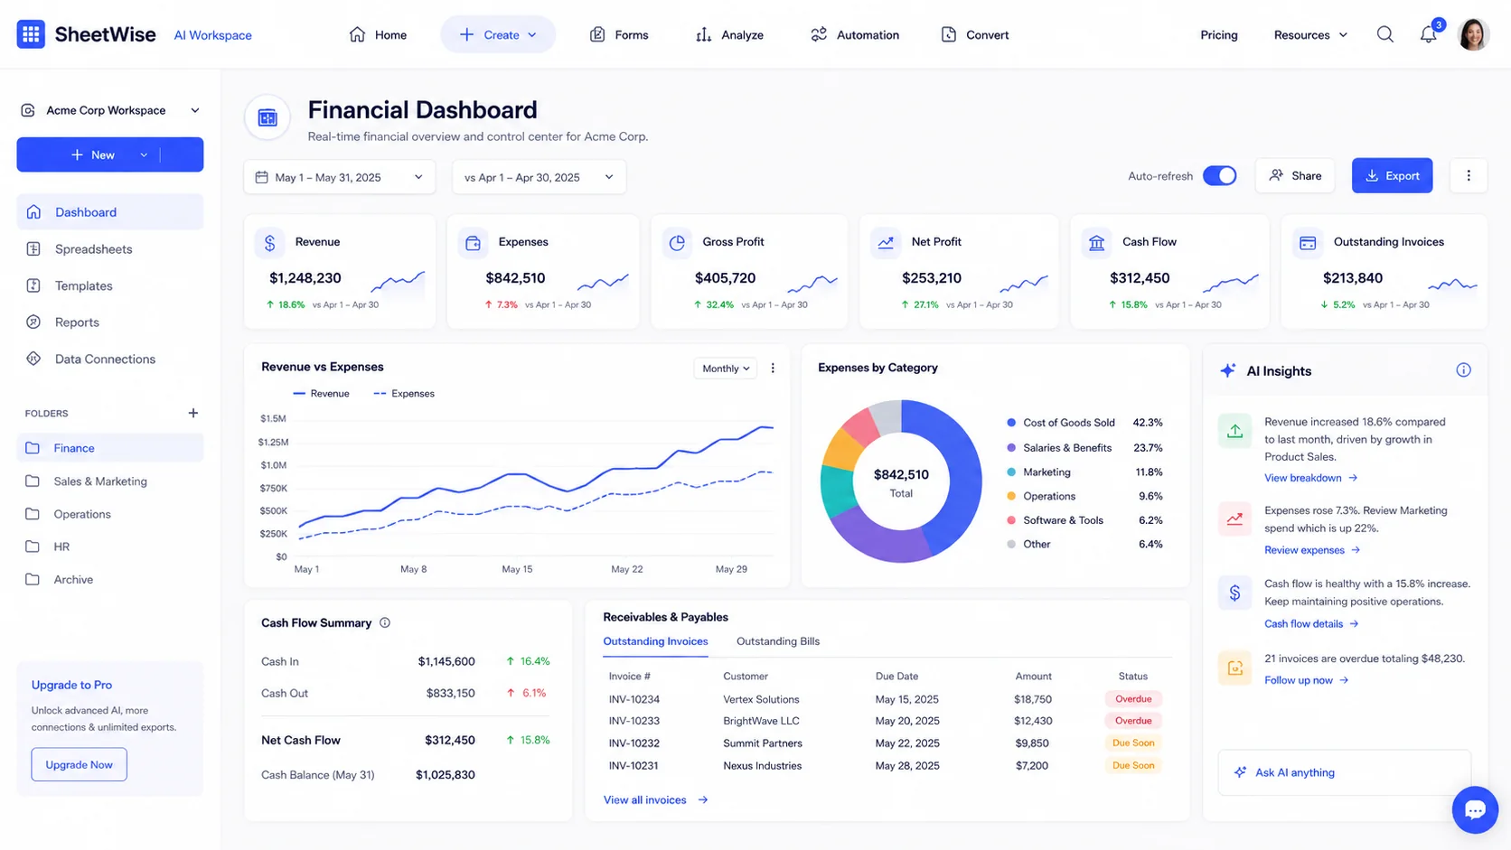Click the cash flow healthy insight icon

click(x=1234, y=593)
